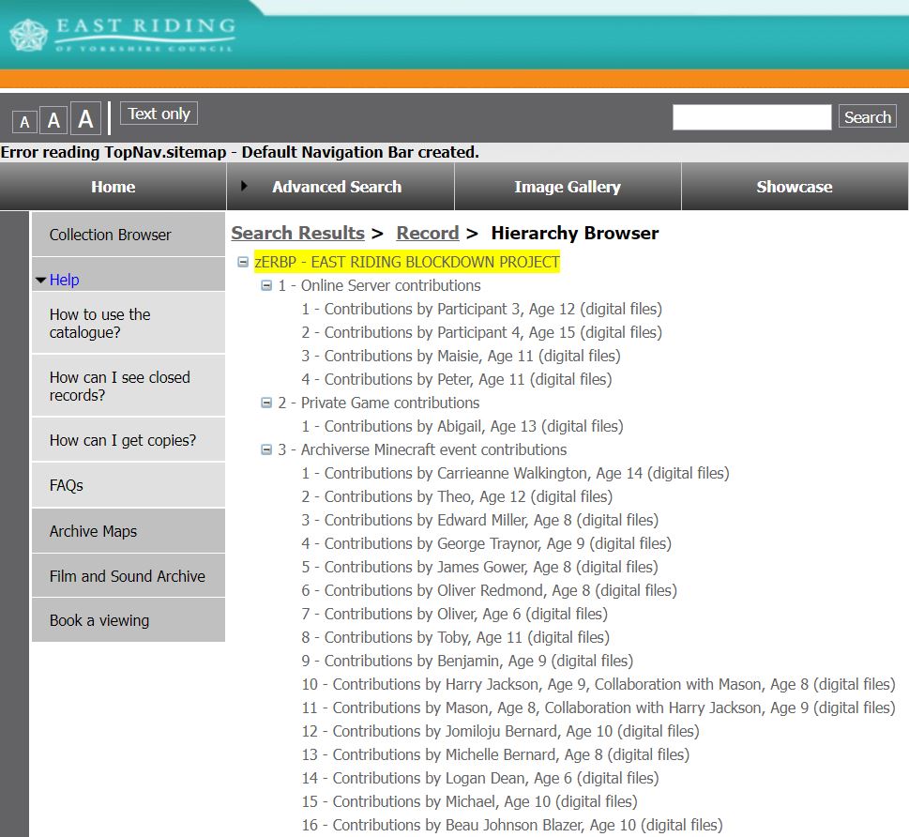Select the largest text size A

pos(86,119)
